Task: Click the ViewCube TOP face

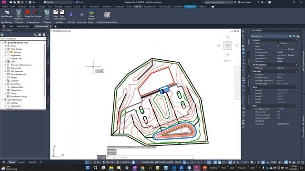Action: [x=228, y=46]
